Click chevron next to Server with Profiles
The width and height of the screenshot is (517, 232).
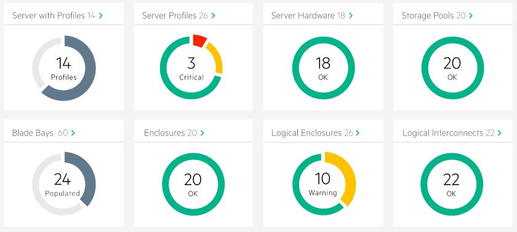coord(101,15)
